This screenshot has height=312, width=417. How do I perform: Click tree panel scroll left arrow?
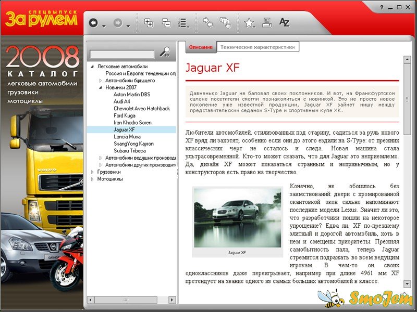click(91, 300)
